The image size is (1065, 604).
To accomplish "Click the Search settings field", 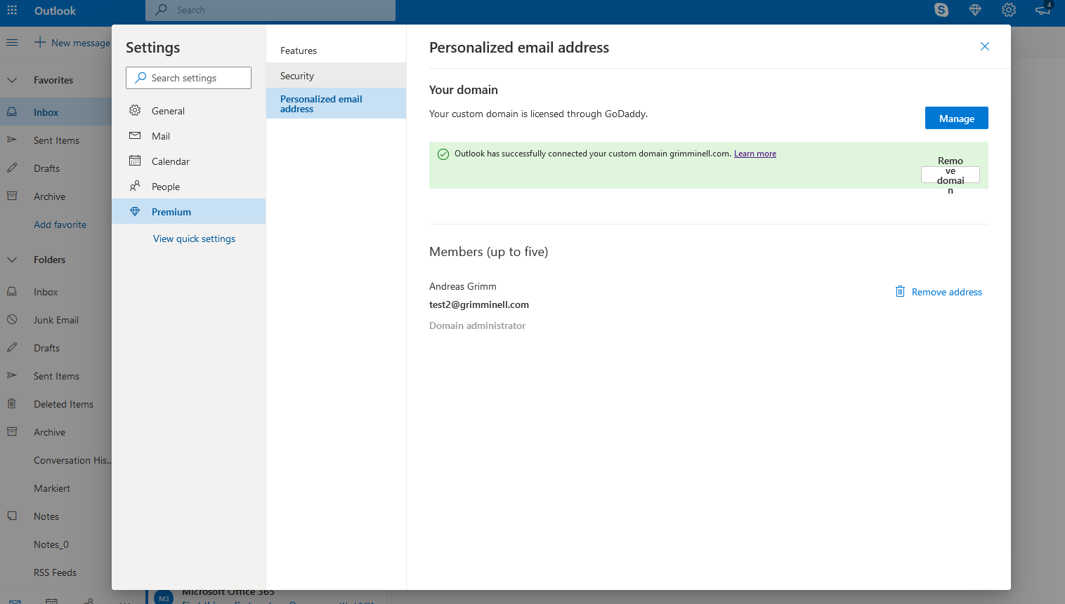I will click(188, 78).
